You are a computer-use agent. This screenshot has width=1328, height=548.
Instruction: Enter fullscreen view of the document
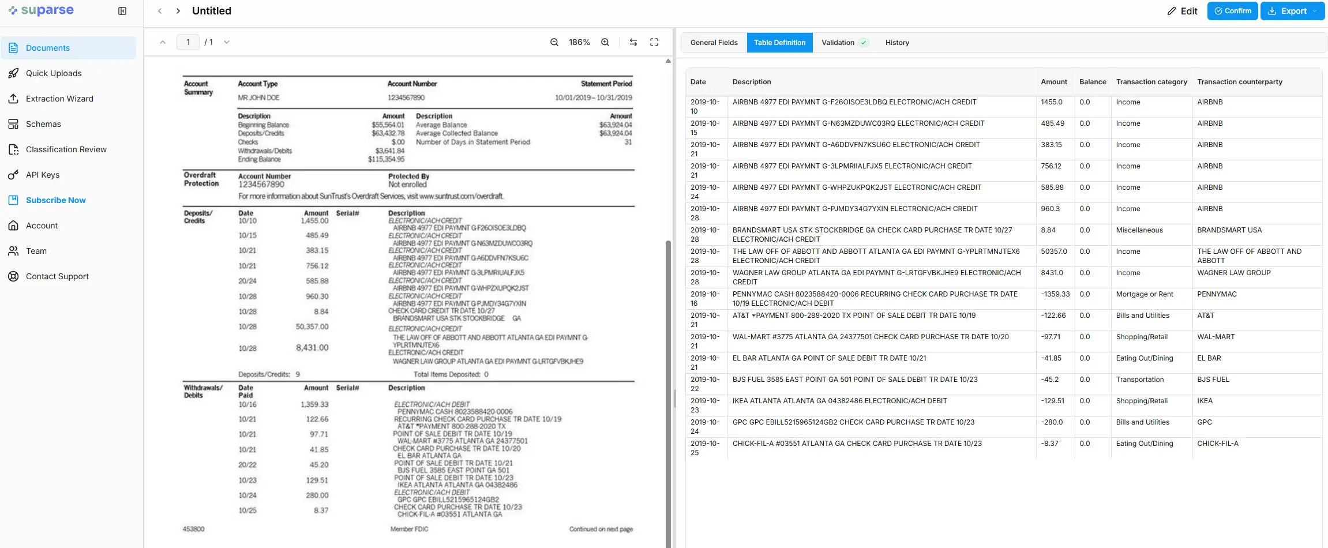point(654,42)
